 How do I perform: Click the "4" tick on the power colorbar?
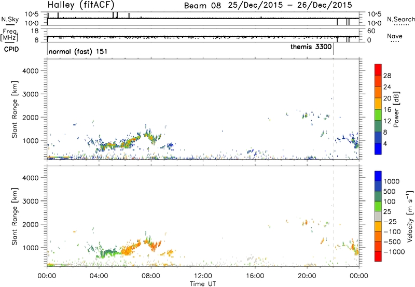[385, 143]
